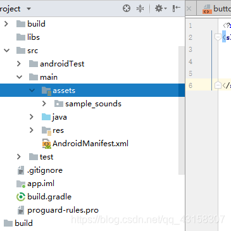
Task: Select the 'assets' tree row
Action: [92, 91]
